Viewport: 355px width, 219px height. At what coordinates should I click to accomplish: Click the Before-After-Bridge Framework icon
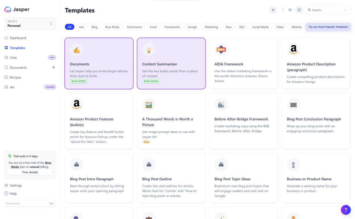coord(221,105)
